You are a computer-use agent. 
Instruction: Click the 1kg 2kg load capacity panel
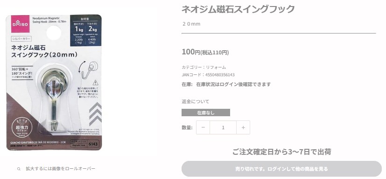86,31
